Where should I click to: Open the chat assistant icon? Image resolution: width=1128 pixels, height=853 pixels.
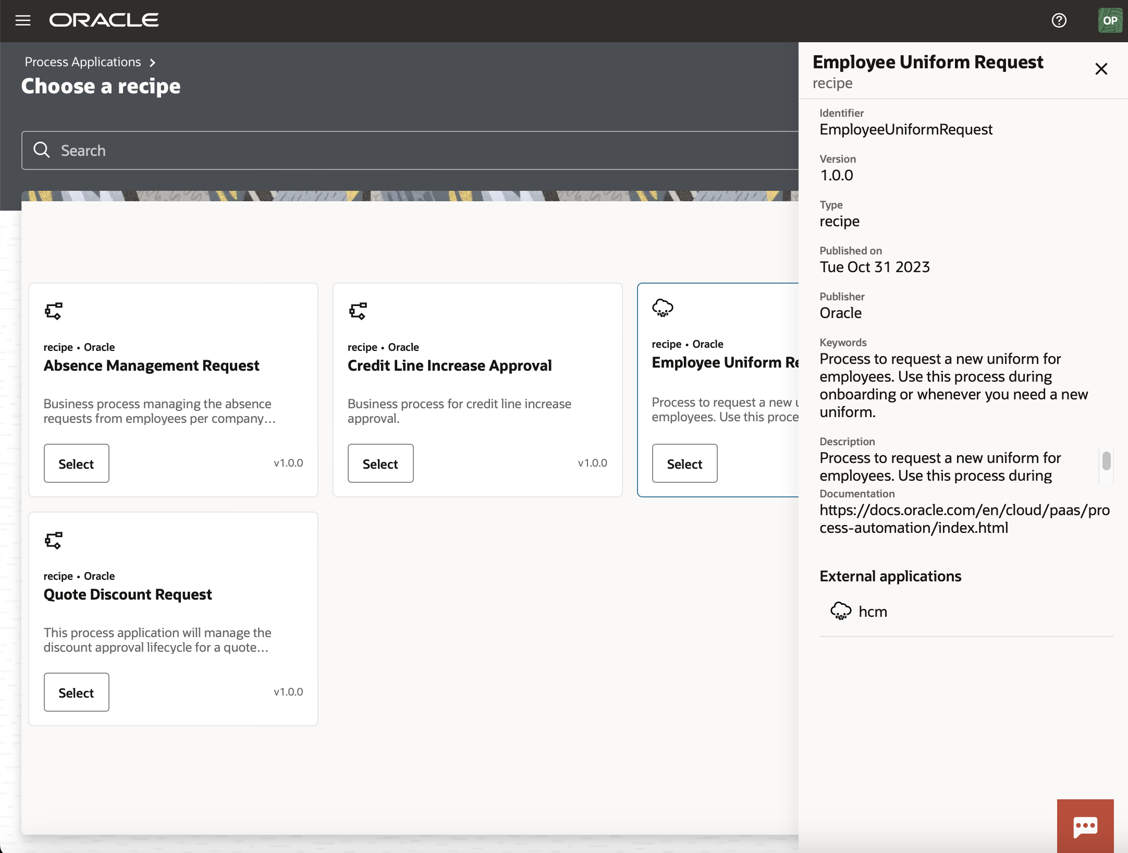coord(1085,826)
